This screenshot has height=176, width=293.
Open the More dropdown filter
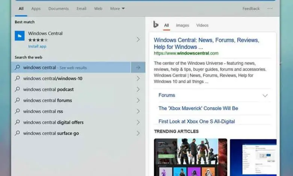tap(117, 9)
